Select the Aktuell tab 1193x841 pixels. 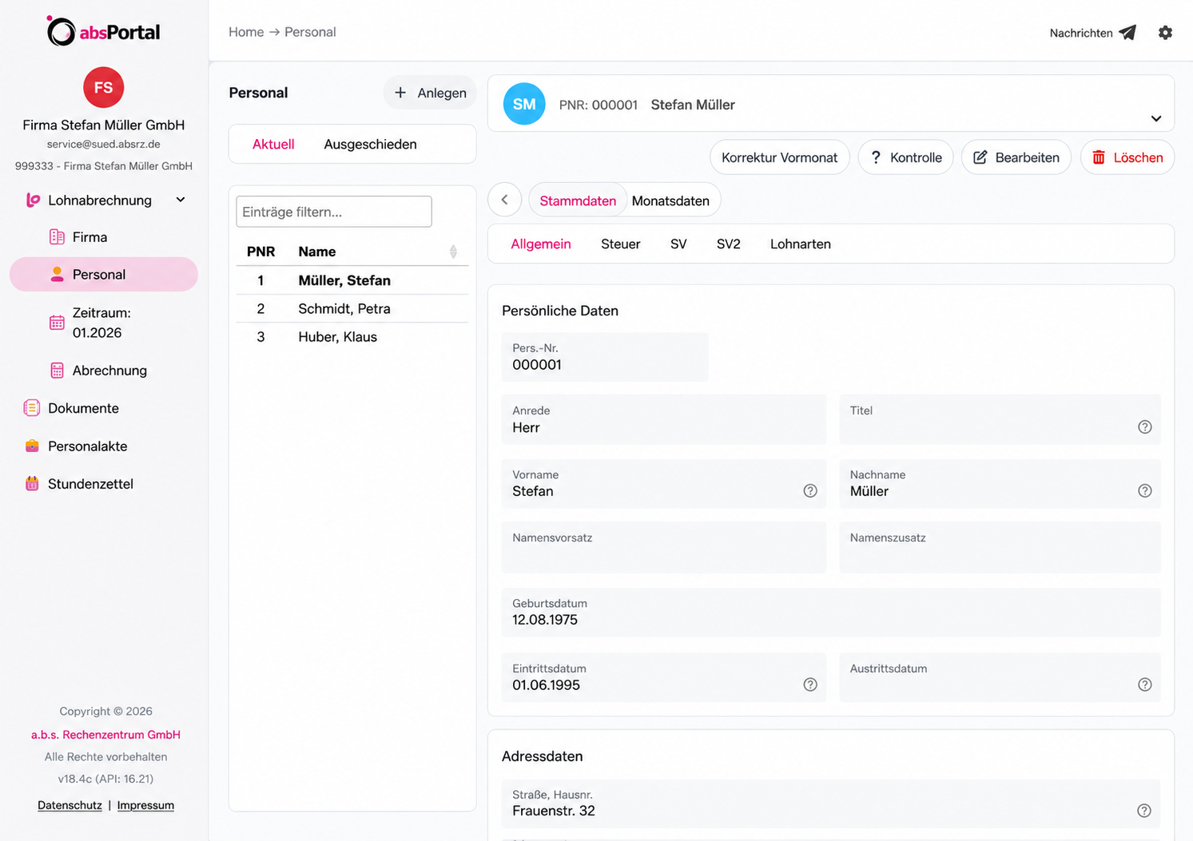(x=273, y=145)
